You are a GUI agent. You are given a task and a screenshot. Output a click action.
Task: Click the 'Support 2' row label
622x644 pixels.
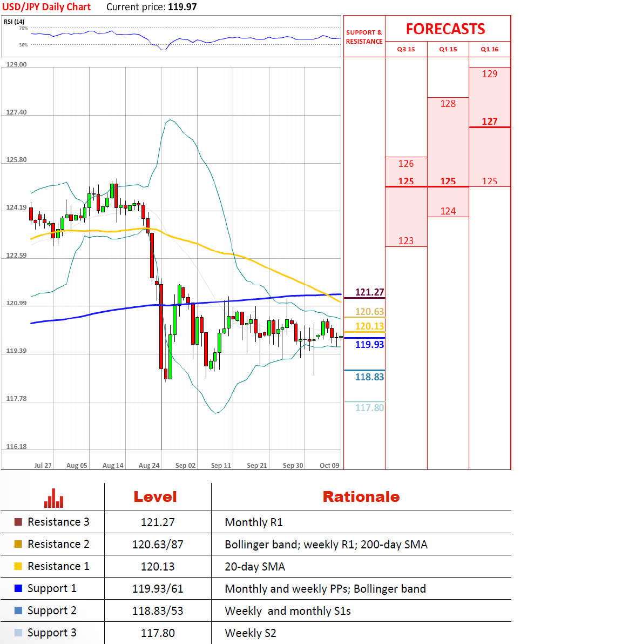52,611
